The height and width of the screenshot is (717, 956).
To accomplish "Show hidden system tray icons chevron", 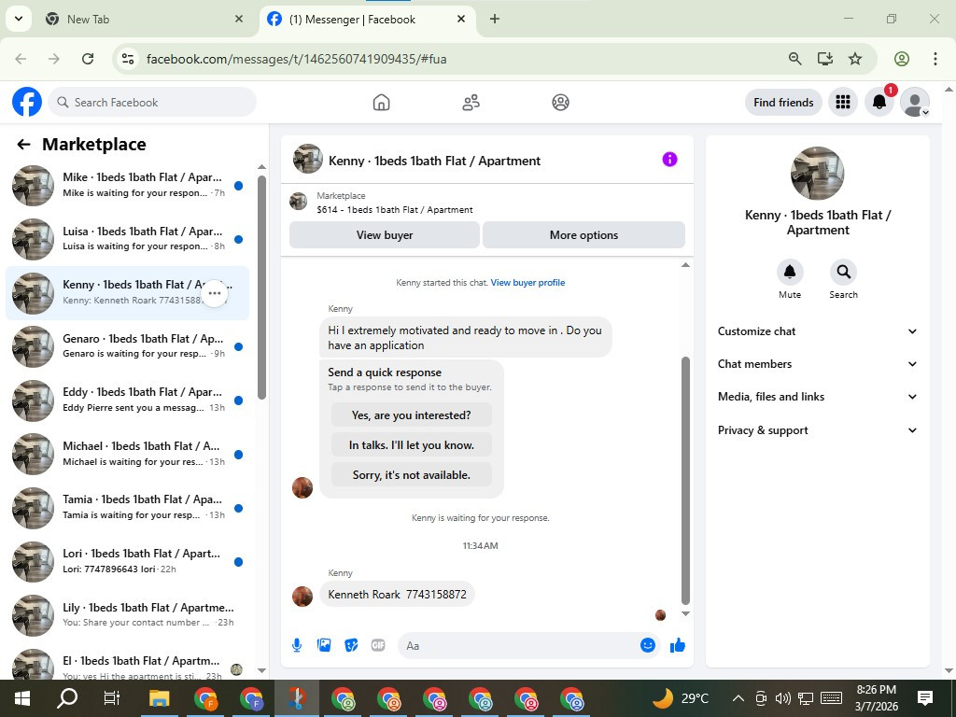I will (x=738, y=698).
